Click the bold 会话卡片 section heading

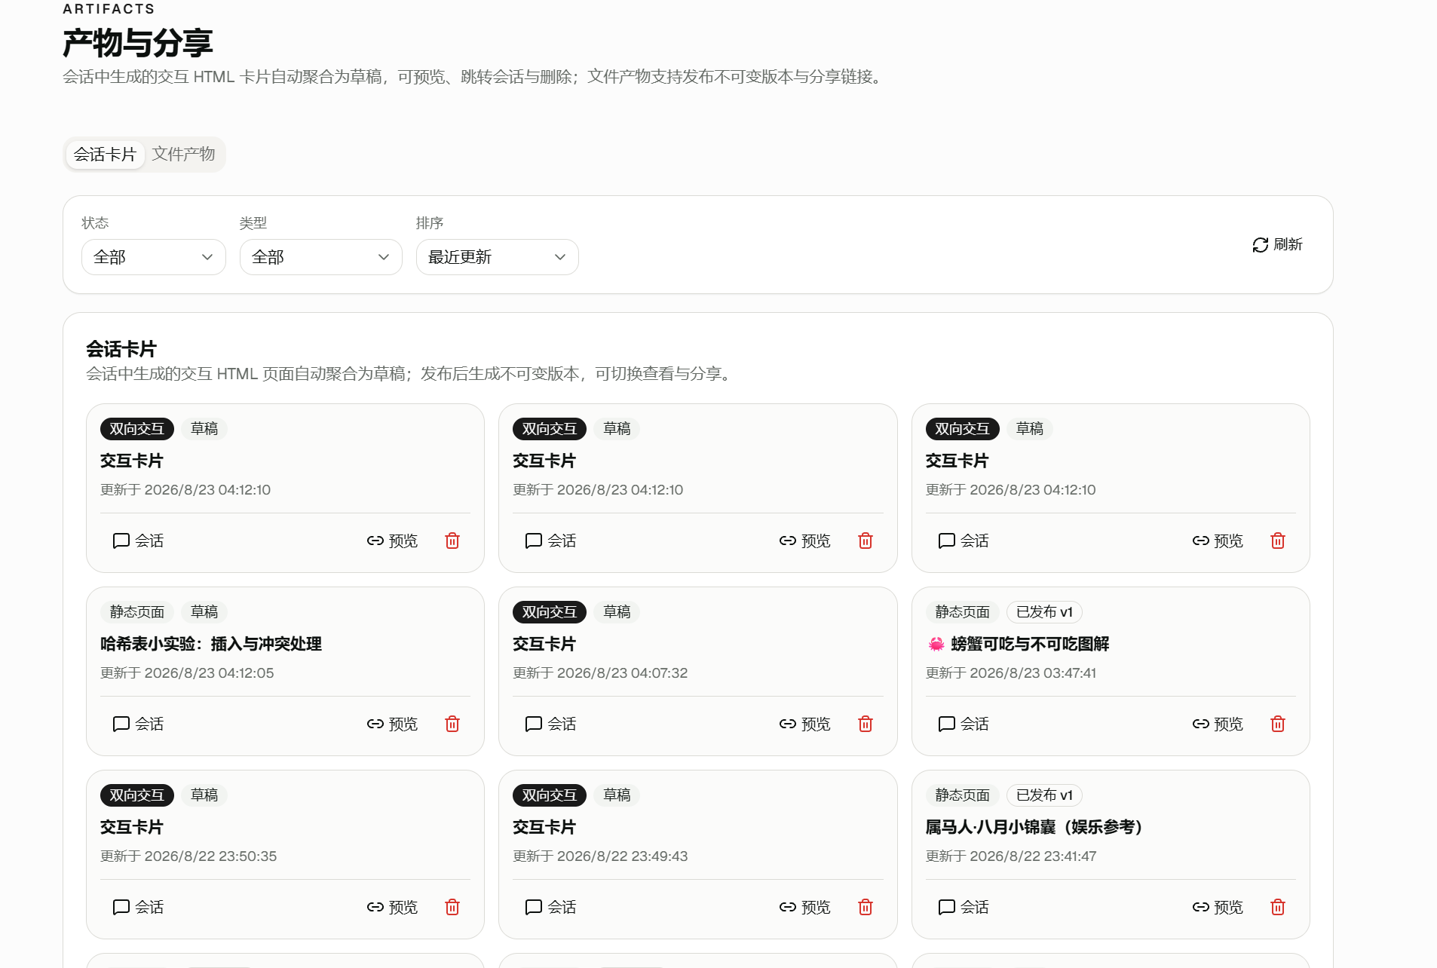point(121,349)
